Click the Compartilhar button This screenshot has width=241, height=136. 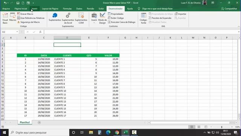coord(229,9)
